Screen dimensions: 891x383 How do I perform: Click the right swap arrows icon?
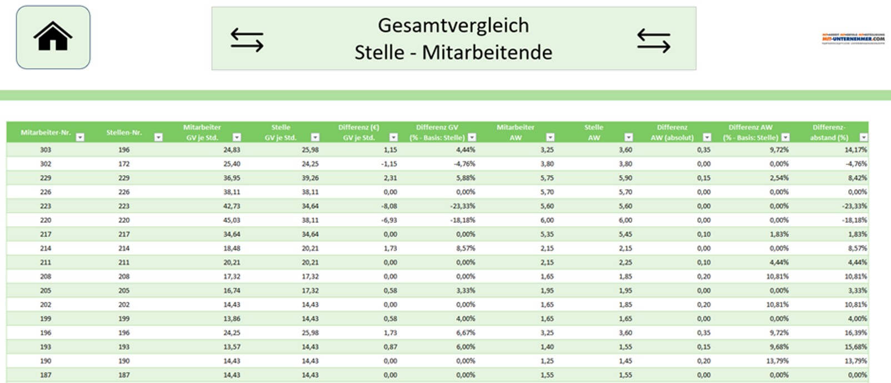click(653, 40)
